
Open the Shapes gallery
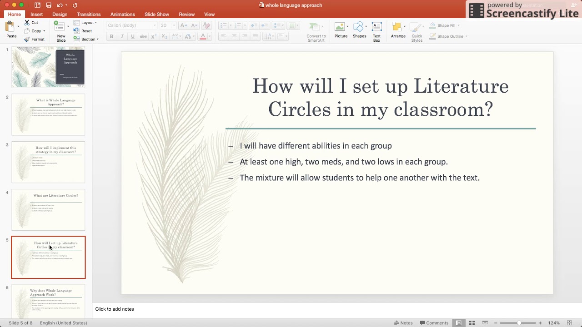[359, 30]
